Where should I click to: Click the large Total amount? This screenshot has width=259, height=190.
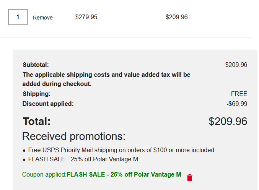pos(228,122)
